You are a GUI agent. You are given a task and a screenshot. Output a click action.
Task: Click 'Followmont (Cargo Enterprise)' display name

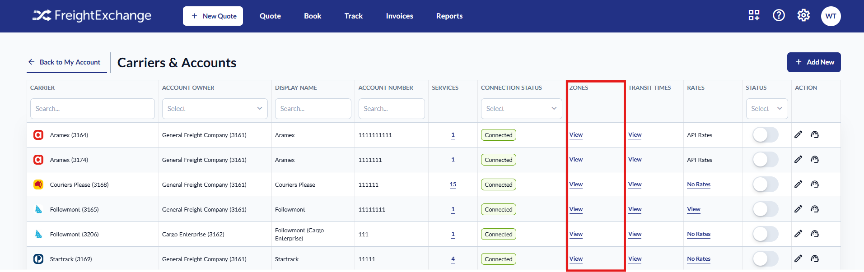(x=299, y=234)
